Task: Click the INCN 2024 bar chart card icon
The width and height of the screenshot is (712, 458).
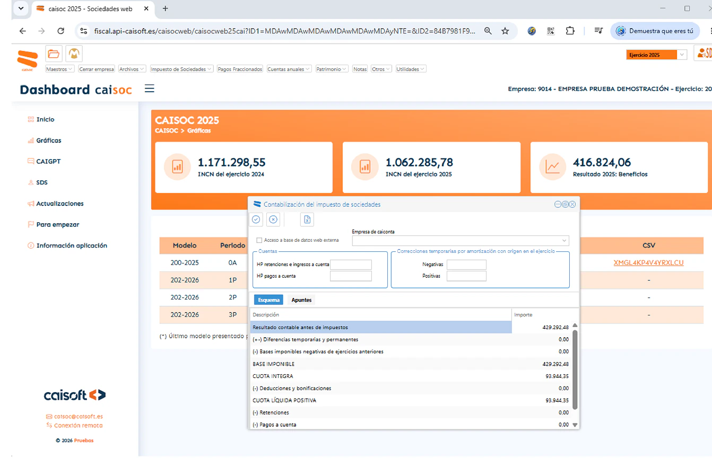Action: (x=177, y=167)
